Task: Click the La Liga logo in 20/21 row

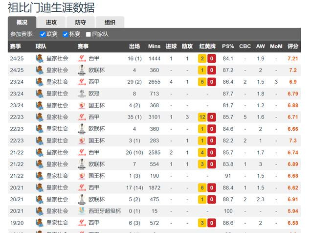Action: (x=82, y=187)
